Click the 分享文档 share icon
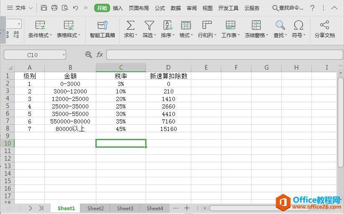 point(324,25)
